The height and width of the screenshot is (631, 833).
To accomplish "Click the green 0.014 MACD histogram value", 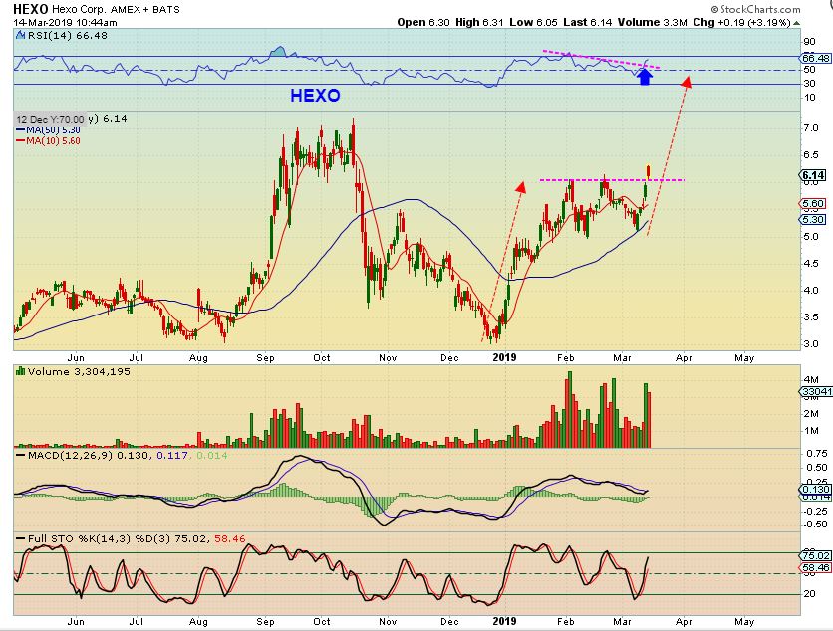I will click(x=212, y=456).
